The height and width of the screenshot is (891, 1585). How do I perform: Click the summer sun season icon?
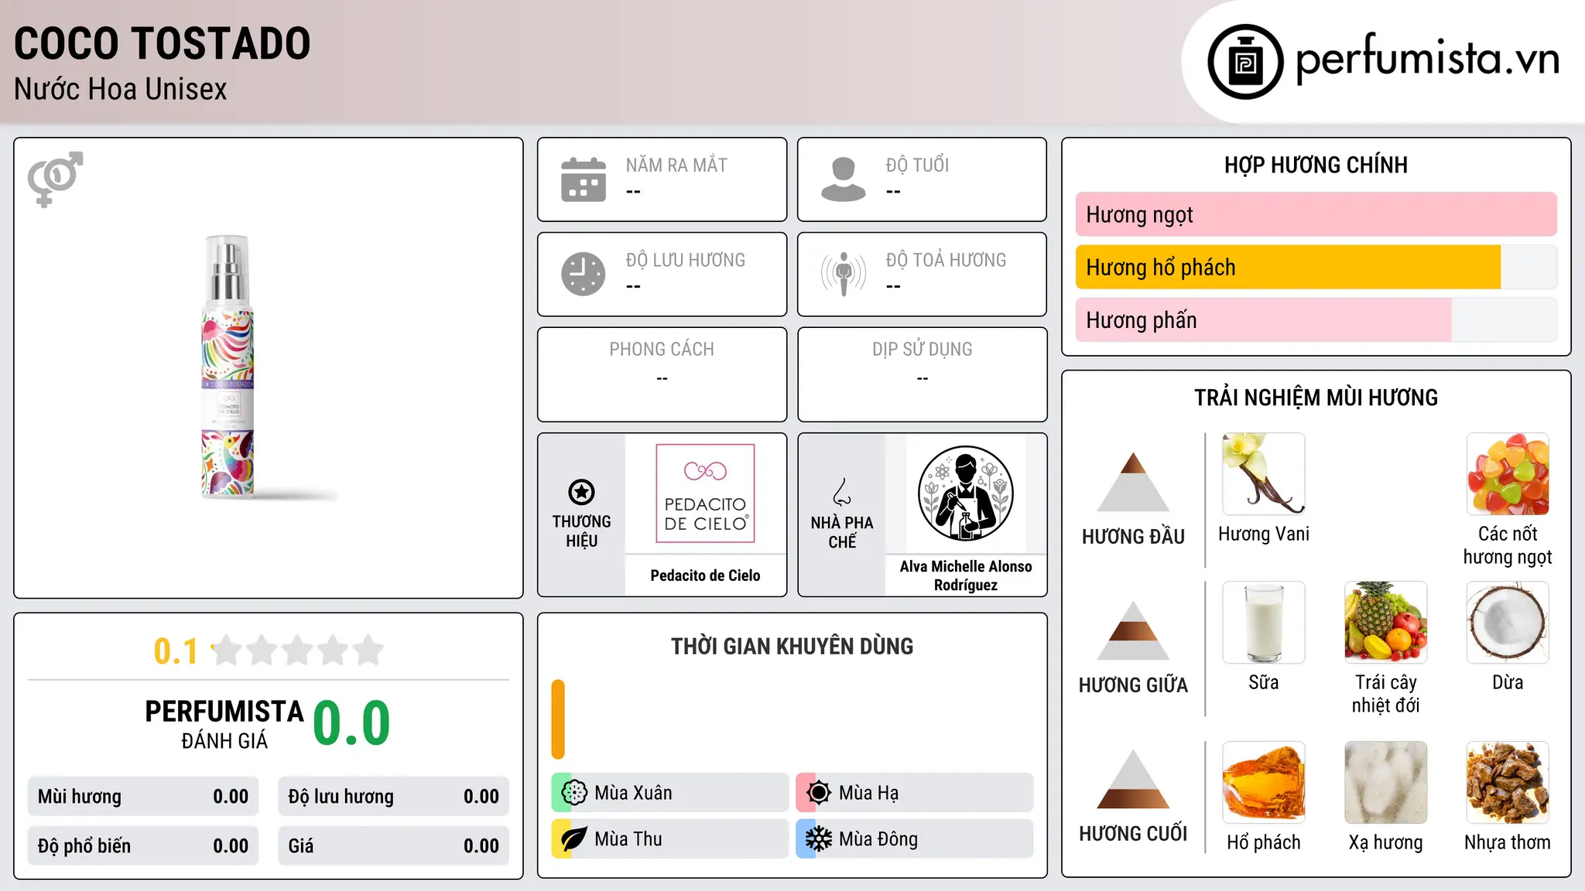(819, 793)
